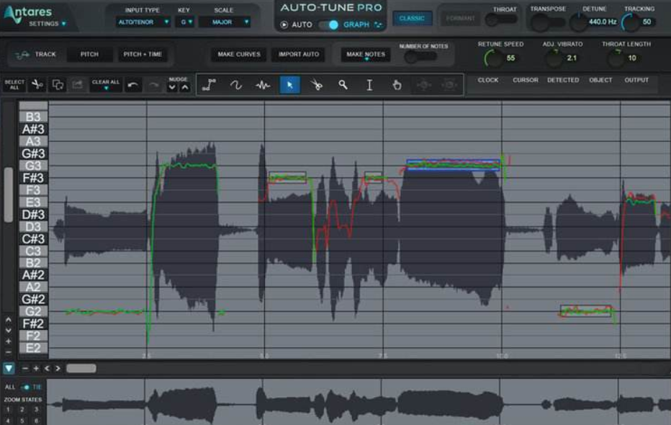Adjust the Detune knob
This screenshot has height=425, width=671.
[579, 22]
